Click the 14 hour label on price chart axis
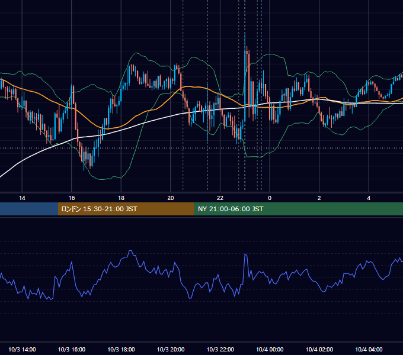Screen dimensions: 403x355 [x=22, y=198]
